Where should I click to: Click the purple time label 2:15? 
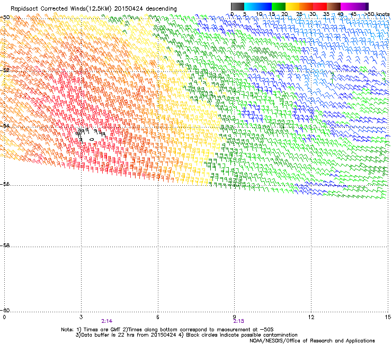[x=238, y=321]
